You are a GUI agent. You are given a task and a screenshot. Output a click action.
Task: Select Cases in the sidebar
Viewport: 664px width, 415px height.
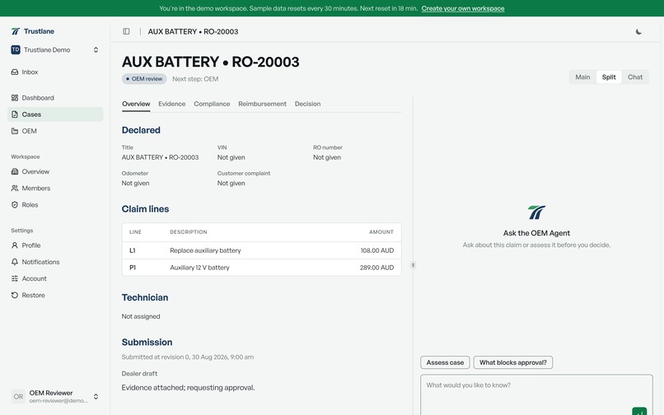(55, 114)
